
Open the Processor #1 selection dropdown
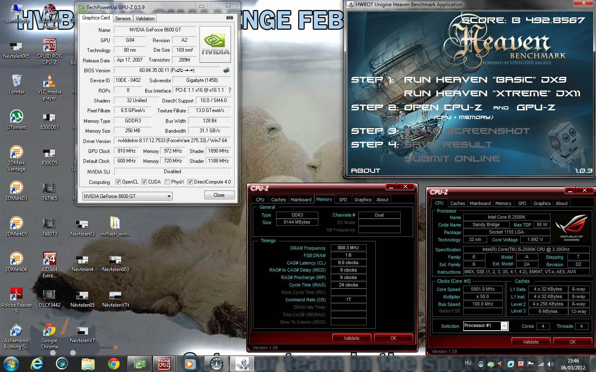[x=485, y=326]
